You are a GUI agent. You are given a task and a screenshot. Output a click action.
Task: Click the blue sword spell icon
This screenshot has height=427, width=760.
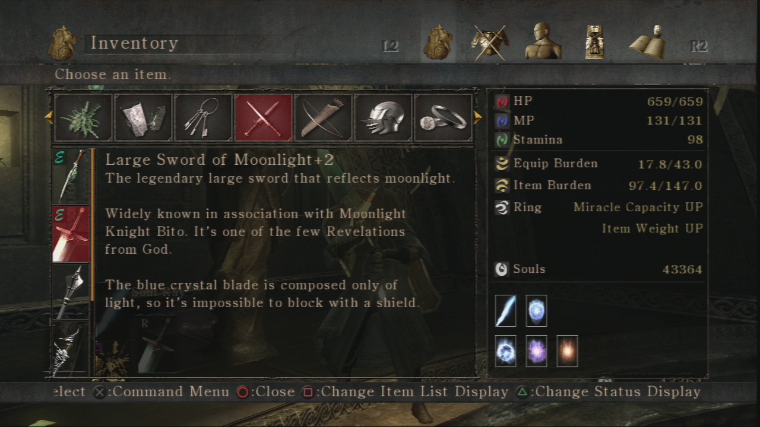(505, 311)
